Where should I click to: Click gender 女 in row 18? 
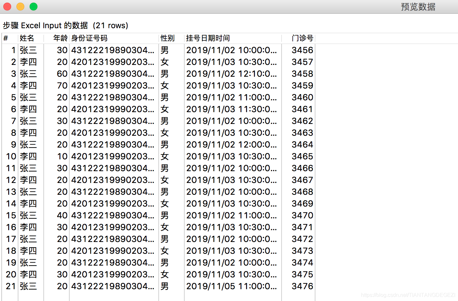(165, 251)
